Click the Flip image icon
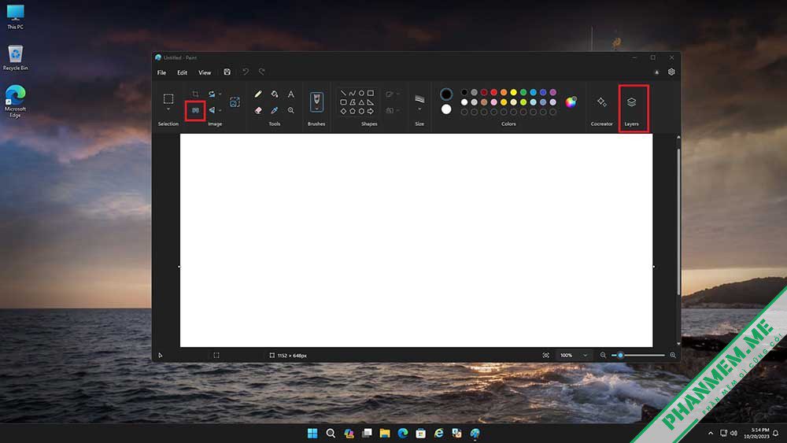 pyautogui.click(x=212, y=110)
